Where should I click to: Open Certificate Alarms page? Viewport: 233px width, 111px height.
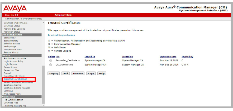pyautogui.click(x=12, y=85)
